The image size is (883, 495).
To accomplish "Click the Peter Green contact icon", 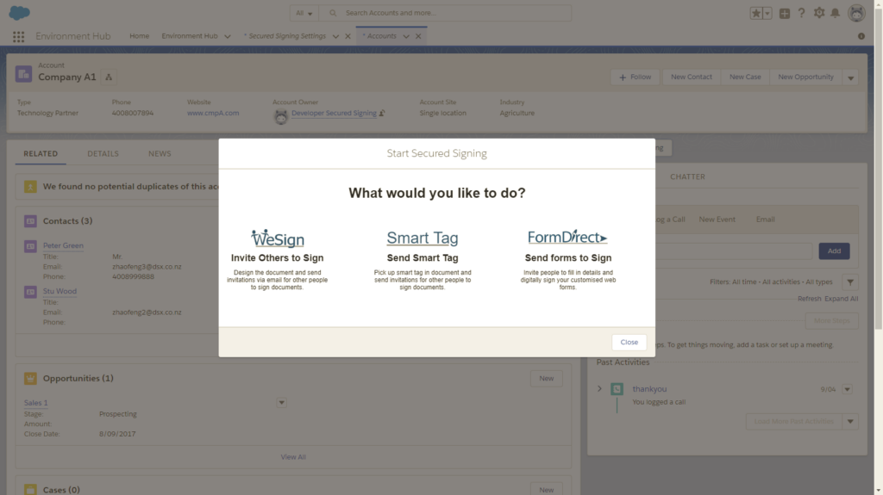I will pyautogui.click(x=30, y=246).
